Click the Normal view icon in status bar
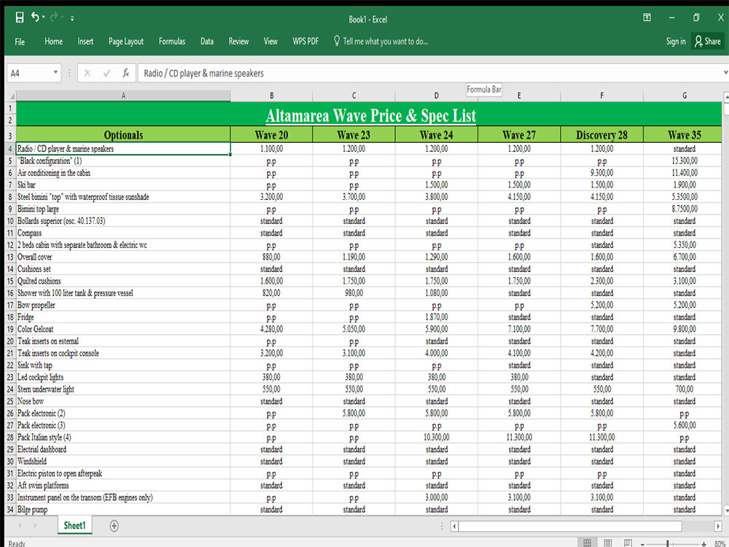The image size is (729, 547). click(x=587, y=543)
